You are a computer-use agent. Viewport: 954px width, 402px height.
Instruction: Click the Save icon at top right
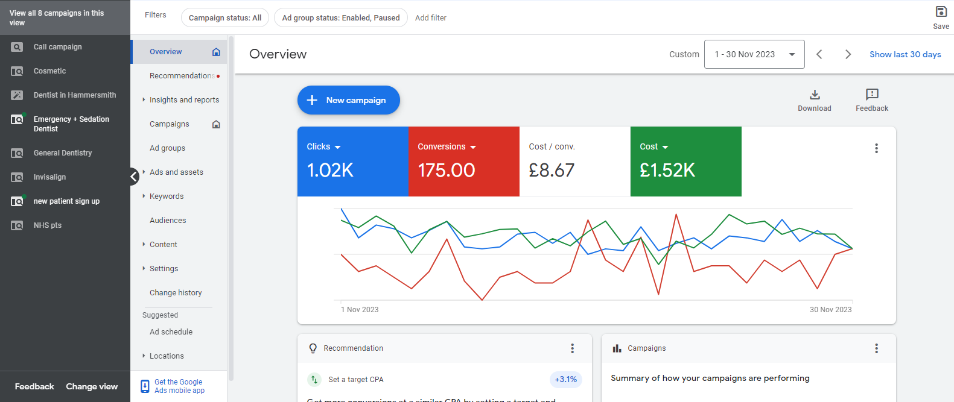click(x=941, y=12)
